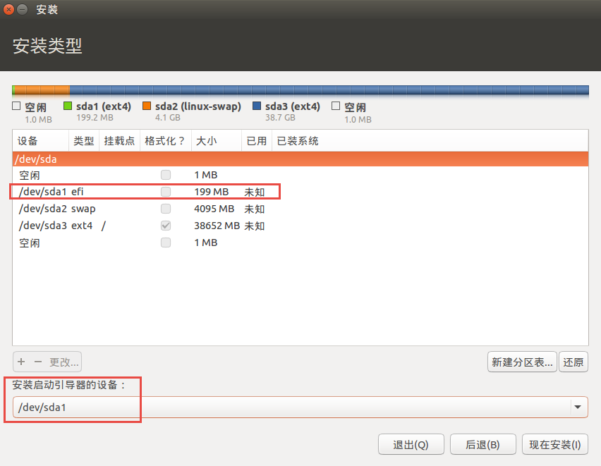Screen dimensions: 601x466
Task: Toggle format checkbox for /dev/sda3 ext4
Action: coord(165,226)
